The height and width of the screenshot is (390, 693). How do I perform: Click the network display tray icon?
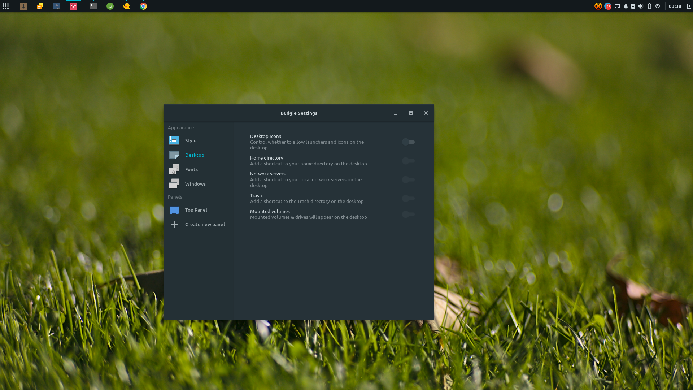[x=617, y=6]
